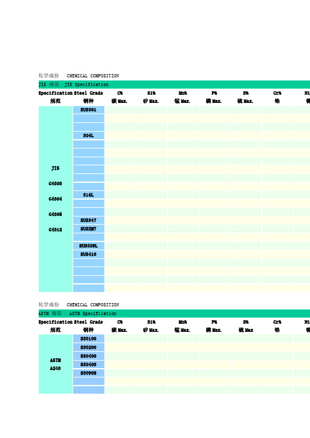Select the SUS410 grade cell
The image size is (310, 438).
(x=89, y=254)
